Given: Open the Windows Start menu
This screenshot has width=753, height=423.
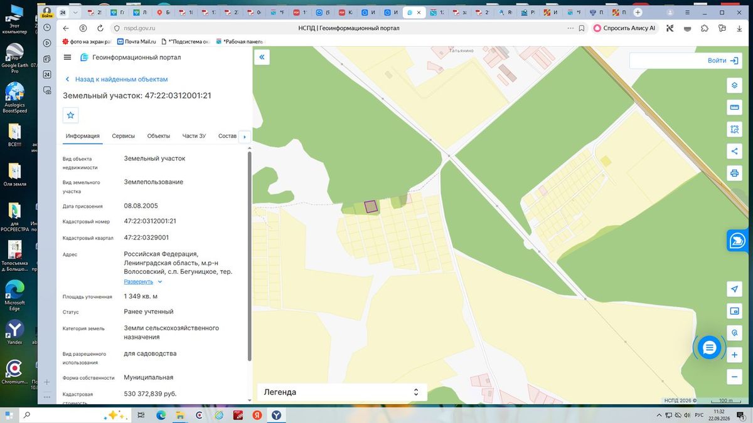Looking at the screenshot, I should 9,415.
